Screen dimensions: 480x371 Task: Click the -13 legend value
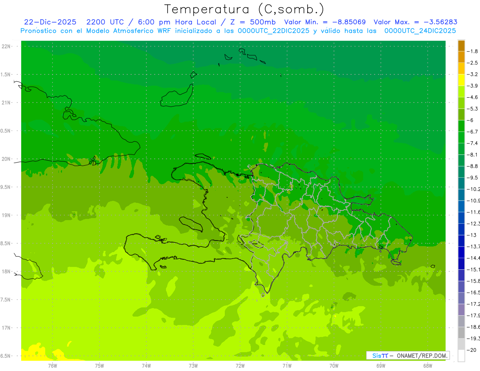pyautogui.click(x=472, y=235)
